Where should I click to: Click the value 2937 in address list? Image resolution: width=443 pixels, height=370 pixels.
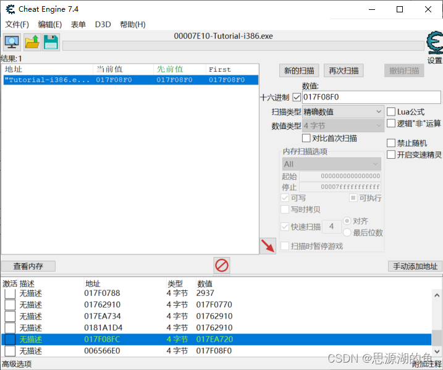click(205, 293)
